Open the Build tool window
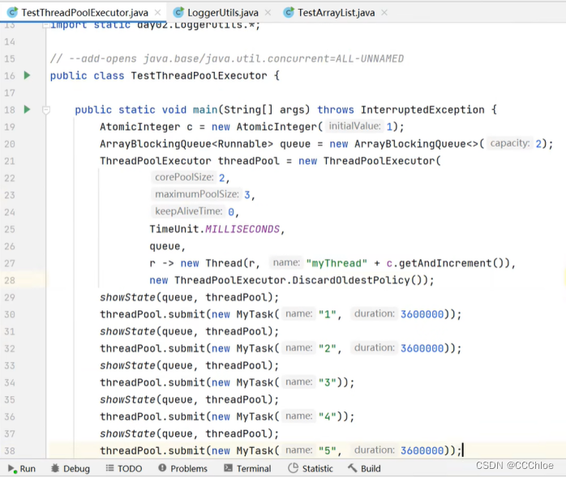 (x=364, y=468)
